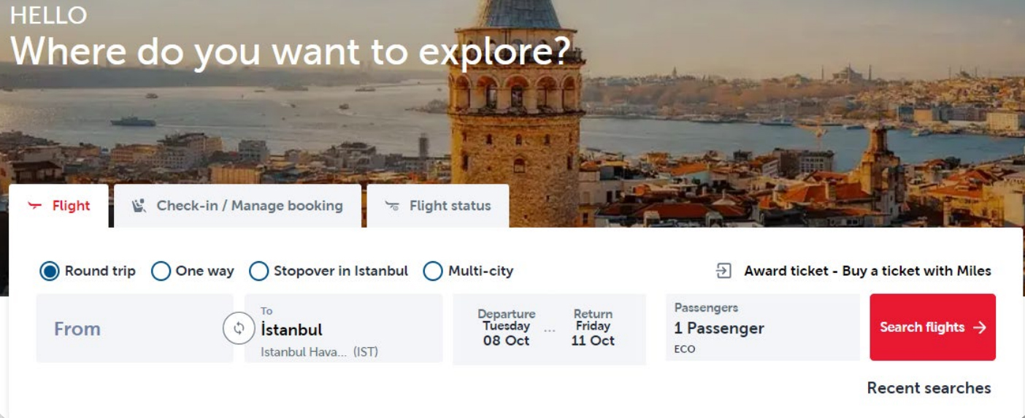Click the plane icon on Flight status tab

[392, 206]
